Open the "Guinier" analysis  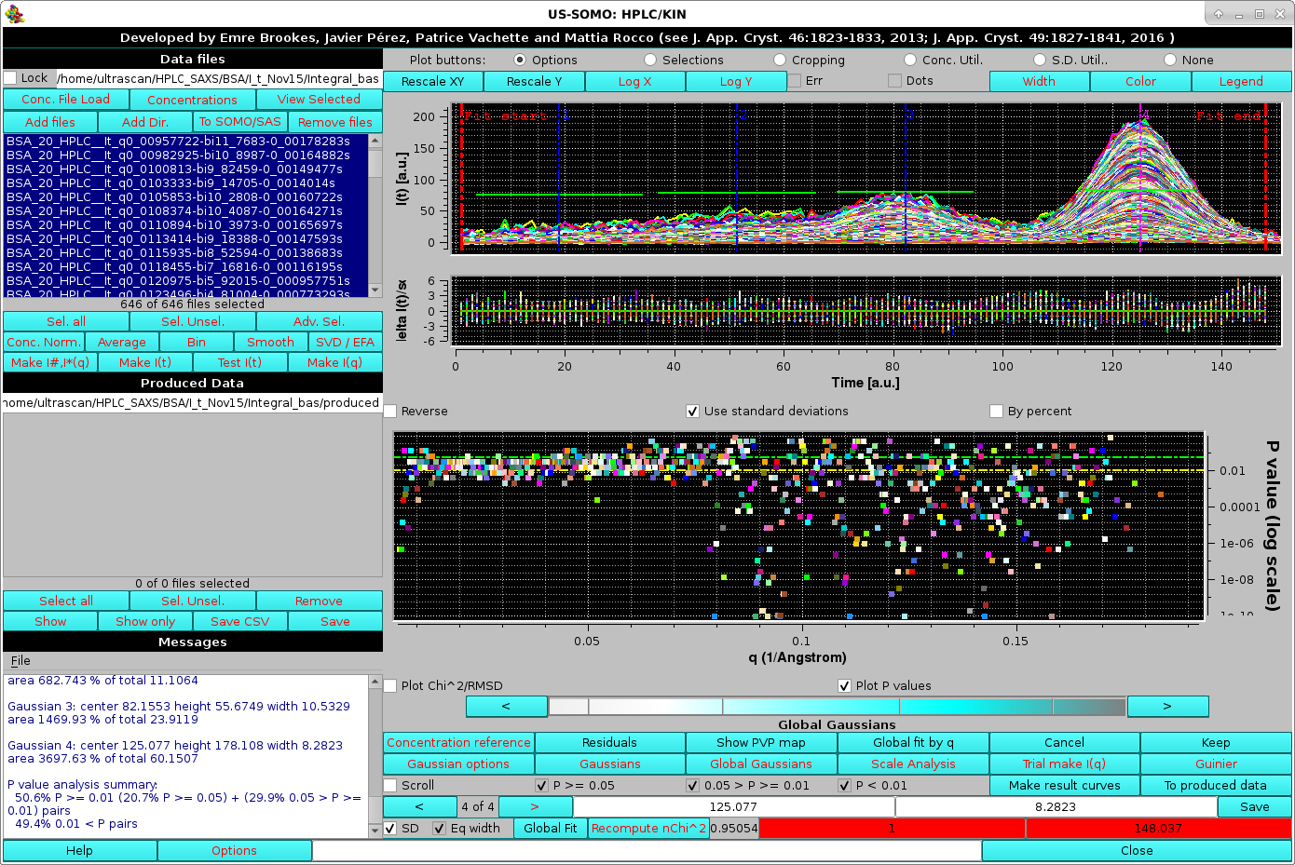click(1215, 764)
